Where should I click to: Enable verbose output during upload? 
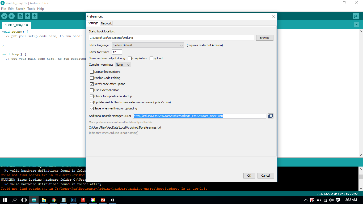pos(151,58)
